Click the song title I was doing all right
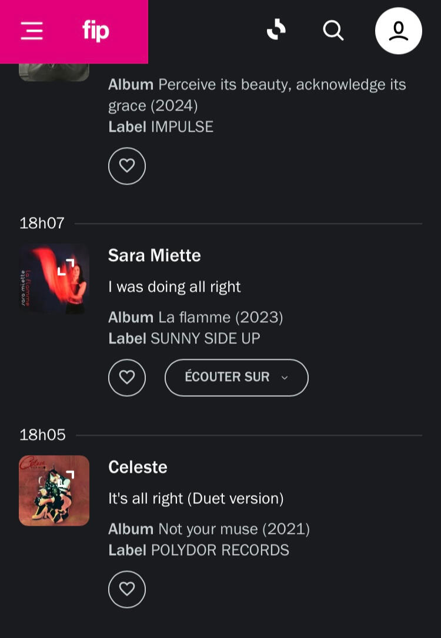This screenshot has height=638, width=441. click(174, 287)
